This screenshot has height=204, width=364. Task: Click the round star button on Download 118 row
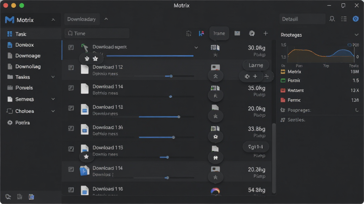[215, 116]
